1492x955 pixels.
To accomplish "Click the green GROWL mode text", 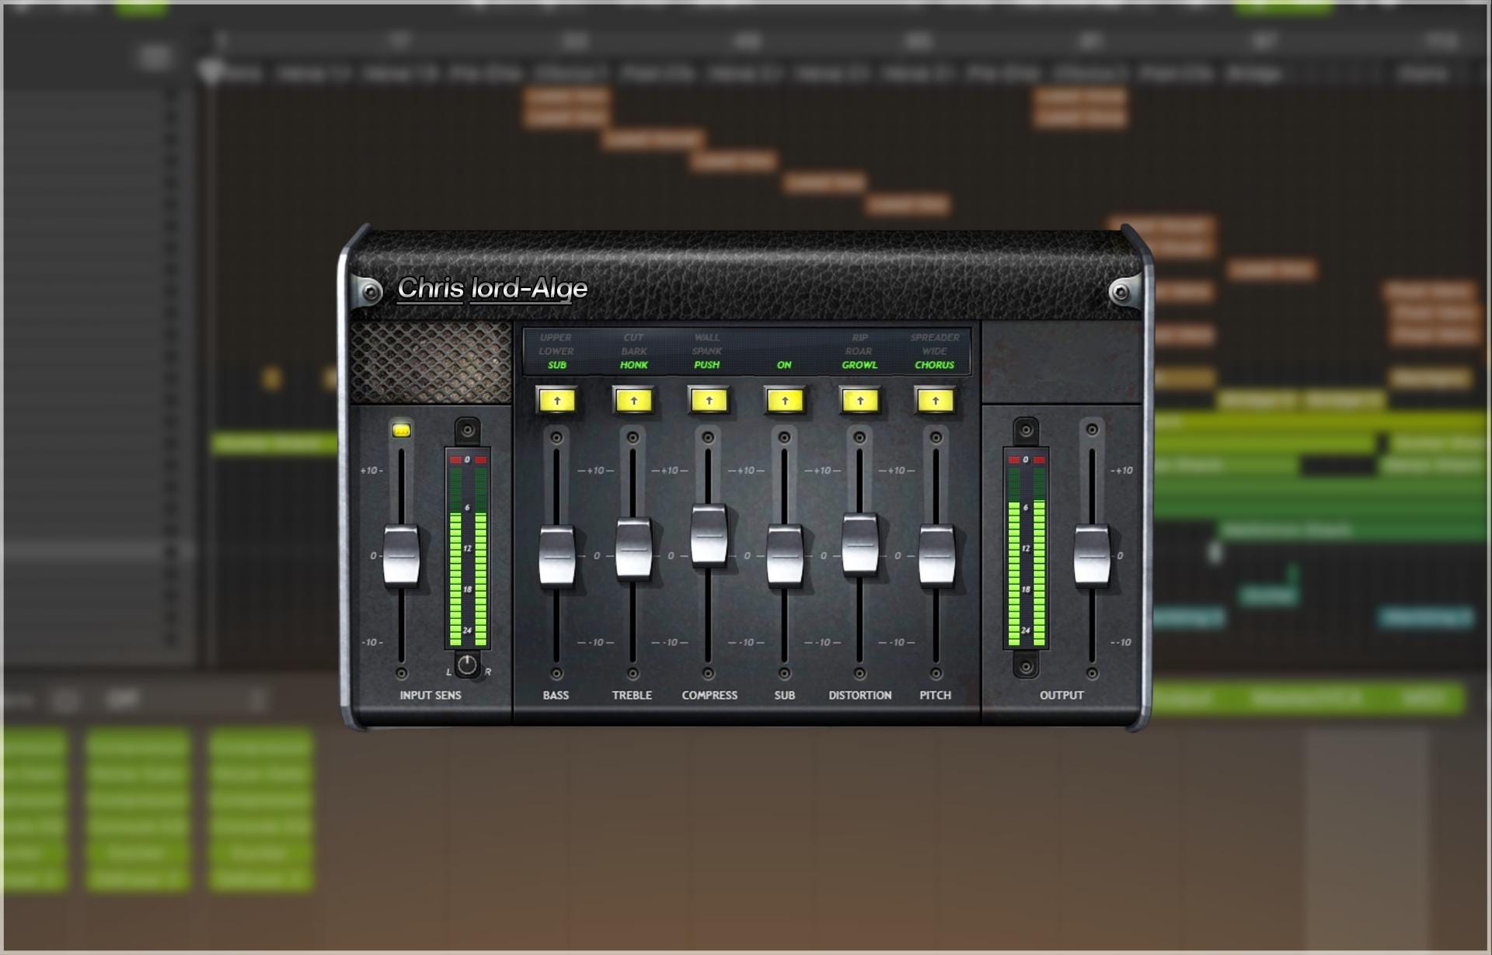I will (x=859, y=365).
